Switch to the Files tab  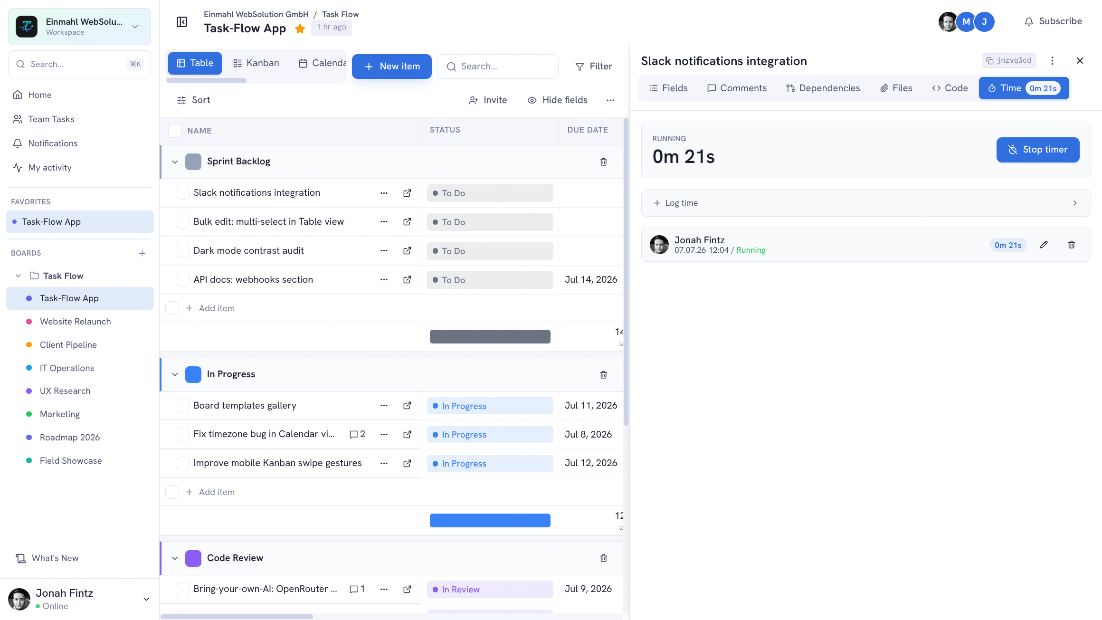point(896,88)
